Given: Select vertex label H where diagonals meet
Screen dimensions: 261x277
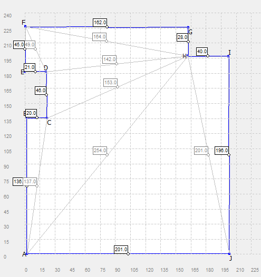Looking at the screenshot, I should tap(185, 56).
